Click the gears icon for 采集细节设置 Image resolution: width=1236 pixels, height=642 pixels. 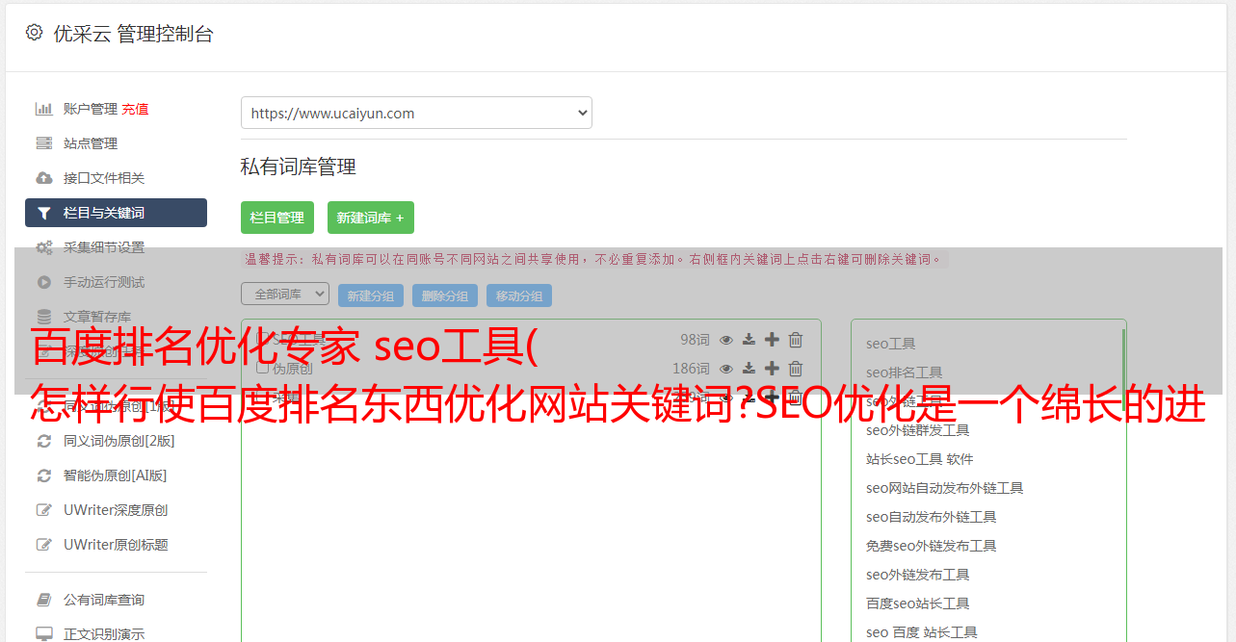(x=44, y=247)
